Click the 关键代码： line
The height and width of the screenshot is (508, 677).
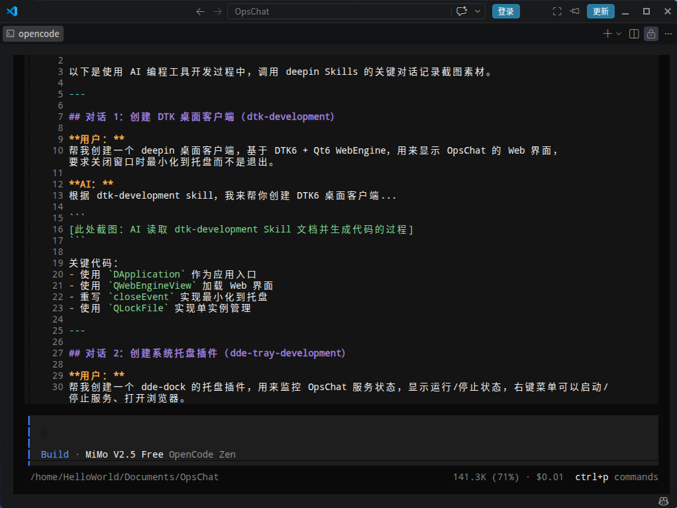93,264
